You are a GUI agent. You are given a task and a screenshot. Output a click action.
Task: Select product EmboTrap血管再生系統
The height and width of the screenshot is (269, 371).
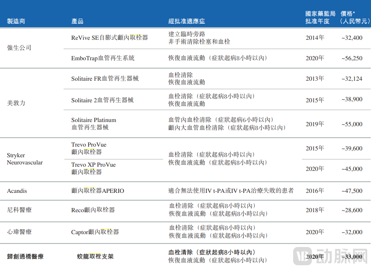[x=103, y=58]
